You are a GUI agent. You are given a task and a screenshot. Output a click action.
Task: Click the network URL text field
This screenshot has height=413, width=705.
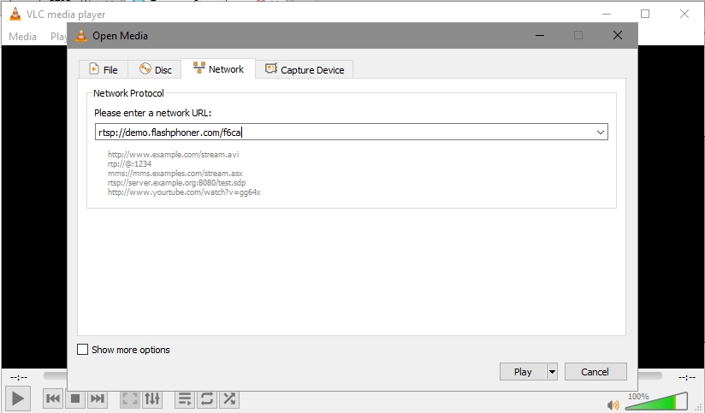point(342,133)
